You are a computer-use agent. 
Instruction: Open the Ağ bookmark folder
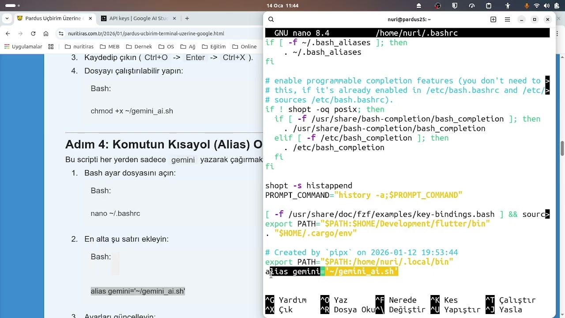[x=188, y=47]
